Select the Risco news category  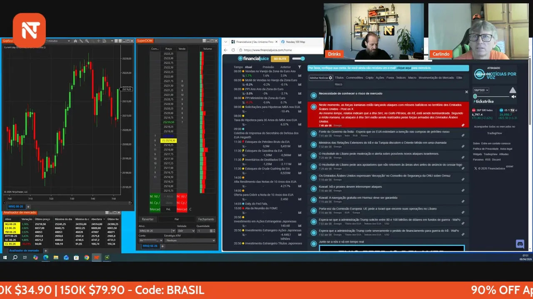click(x=339, y=84)
